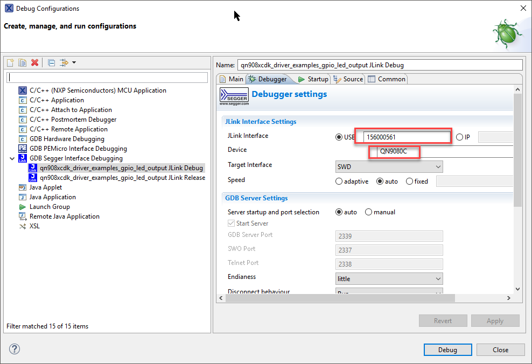532x364 pixels.
Task: Open the Target Interface dropdown
Action: [389, 167]
